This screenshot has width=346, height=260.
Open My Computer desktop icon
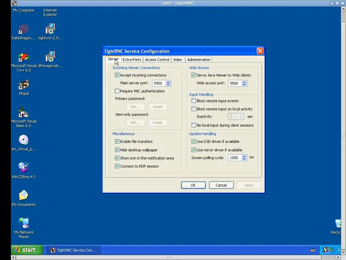click(x=24, y=10)
